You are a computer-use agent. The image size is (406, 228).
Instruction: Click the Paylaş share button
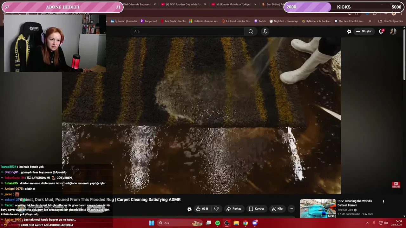[x=234, y=209]
